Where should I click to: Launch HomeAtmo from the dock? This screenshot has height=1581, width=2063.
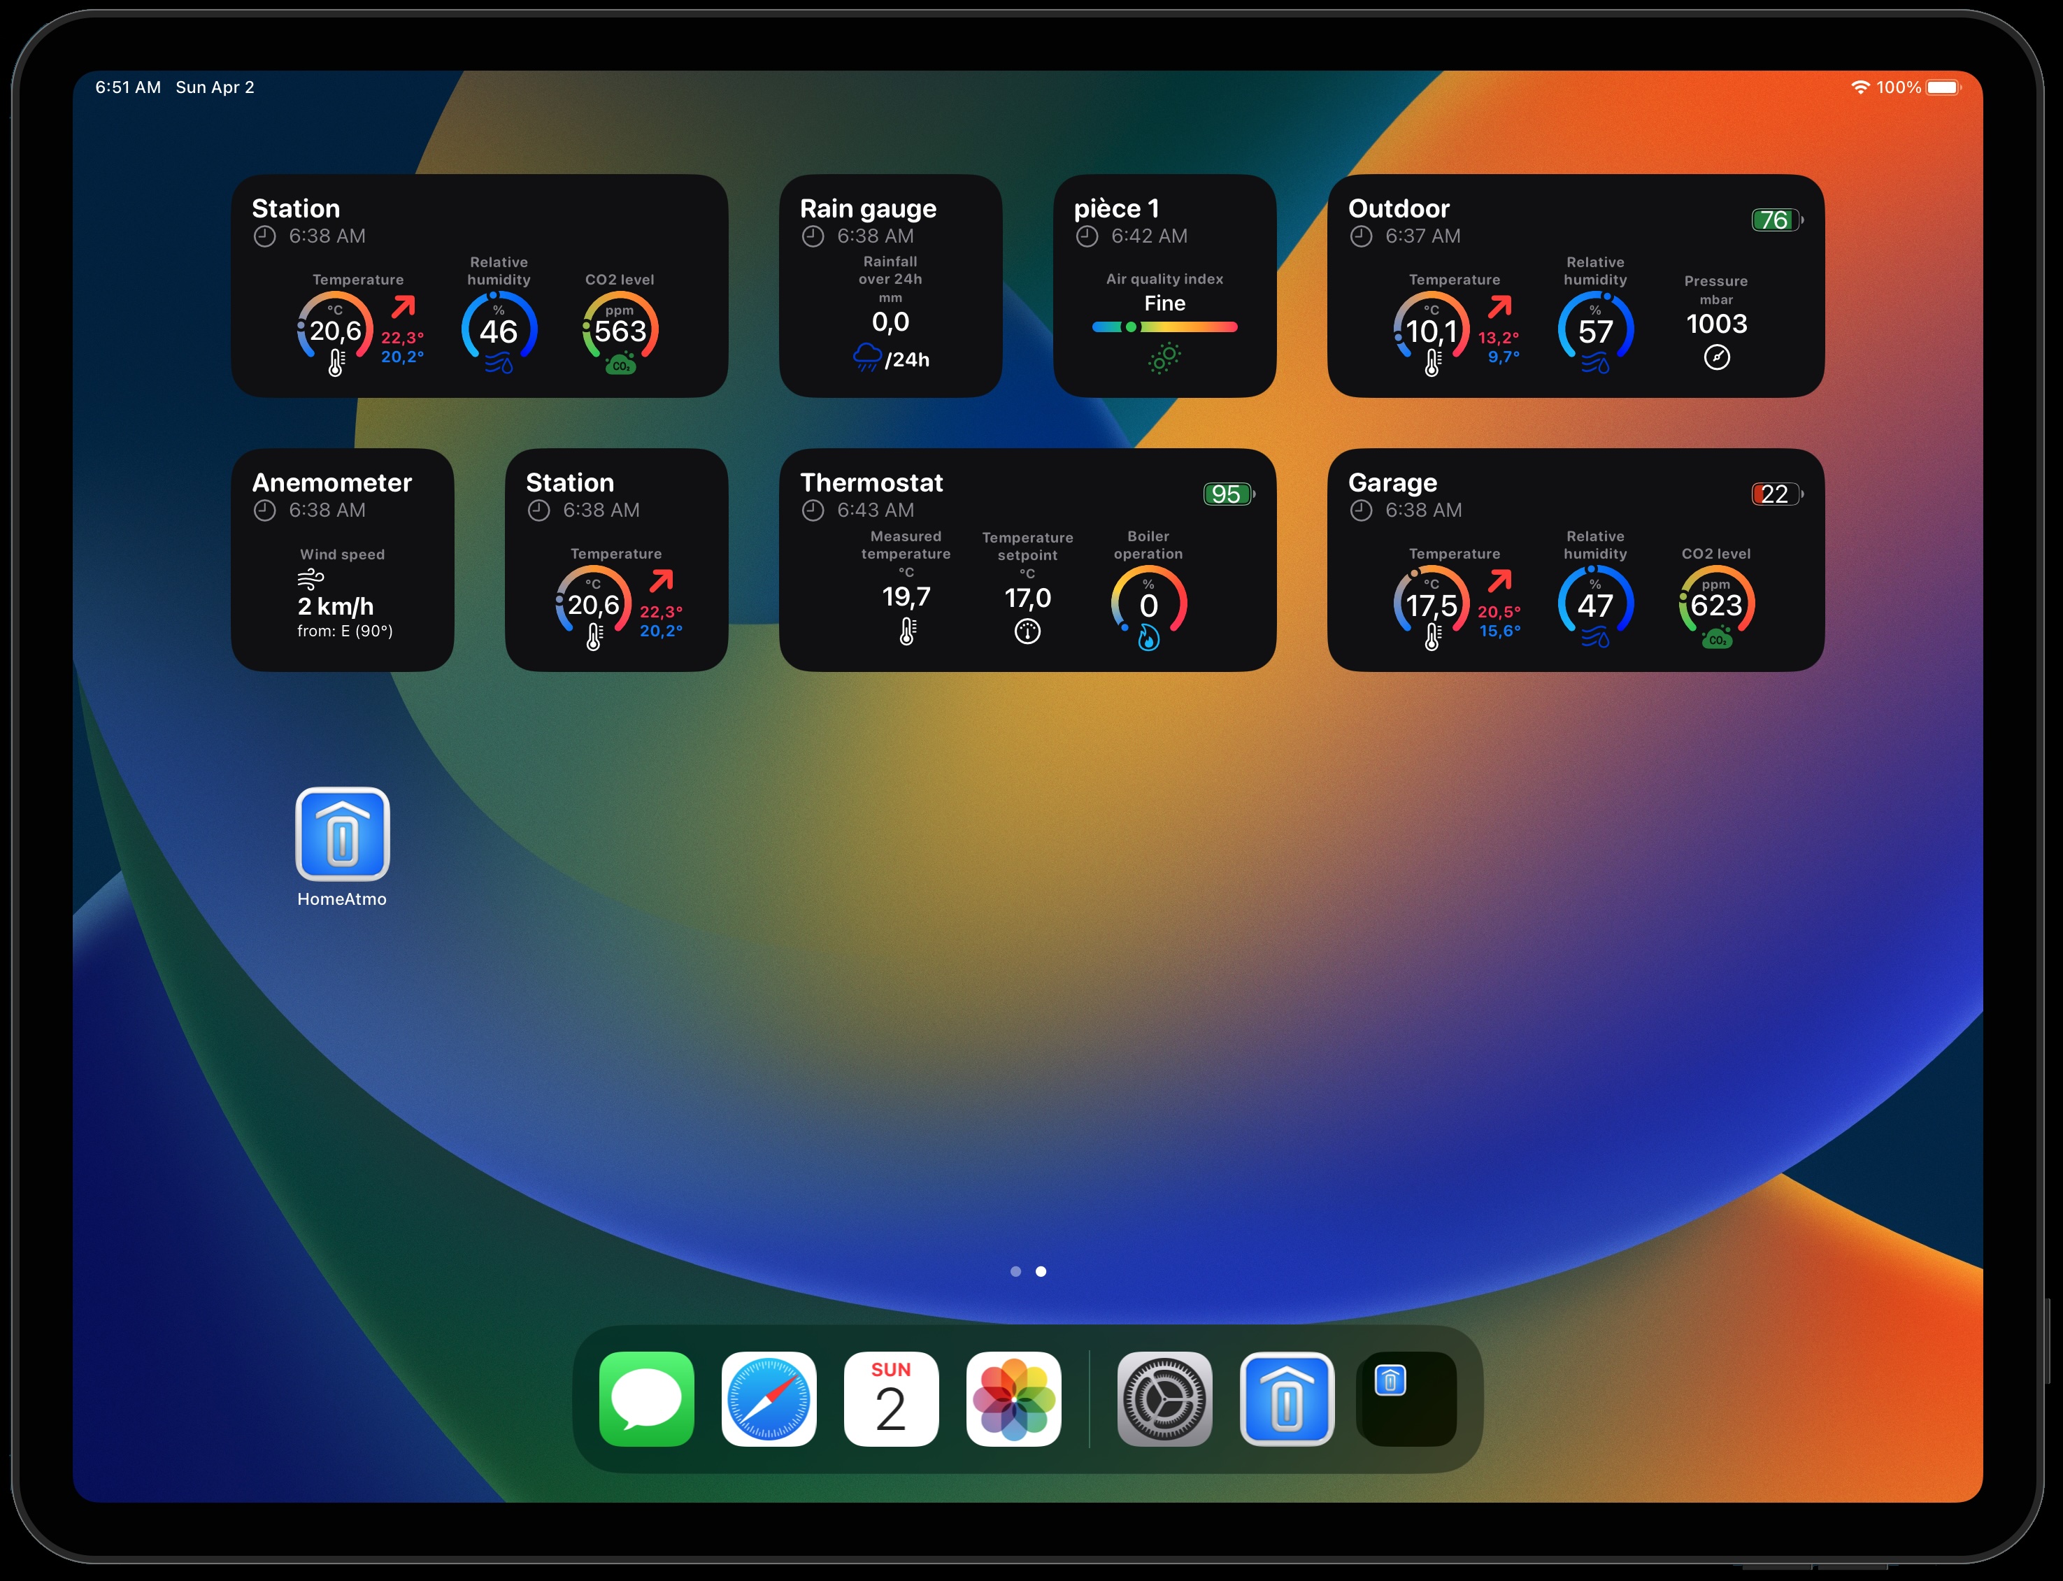pyautogui.click(x=1287, y=1399)
